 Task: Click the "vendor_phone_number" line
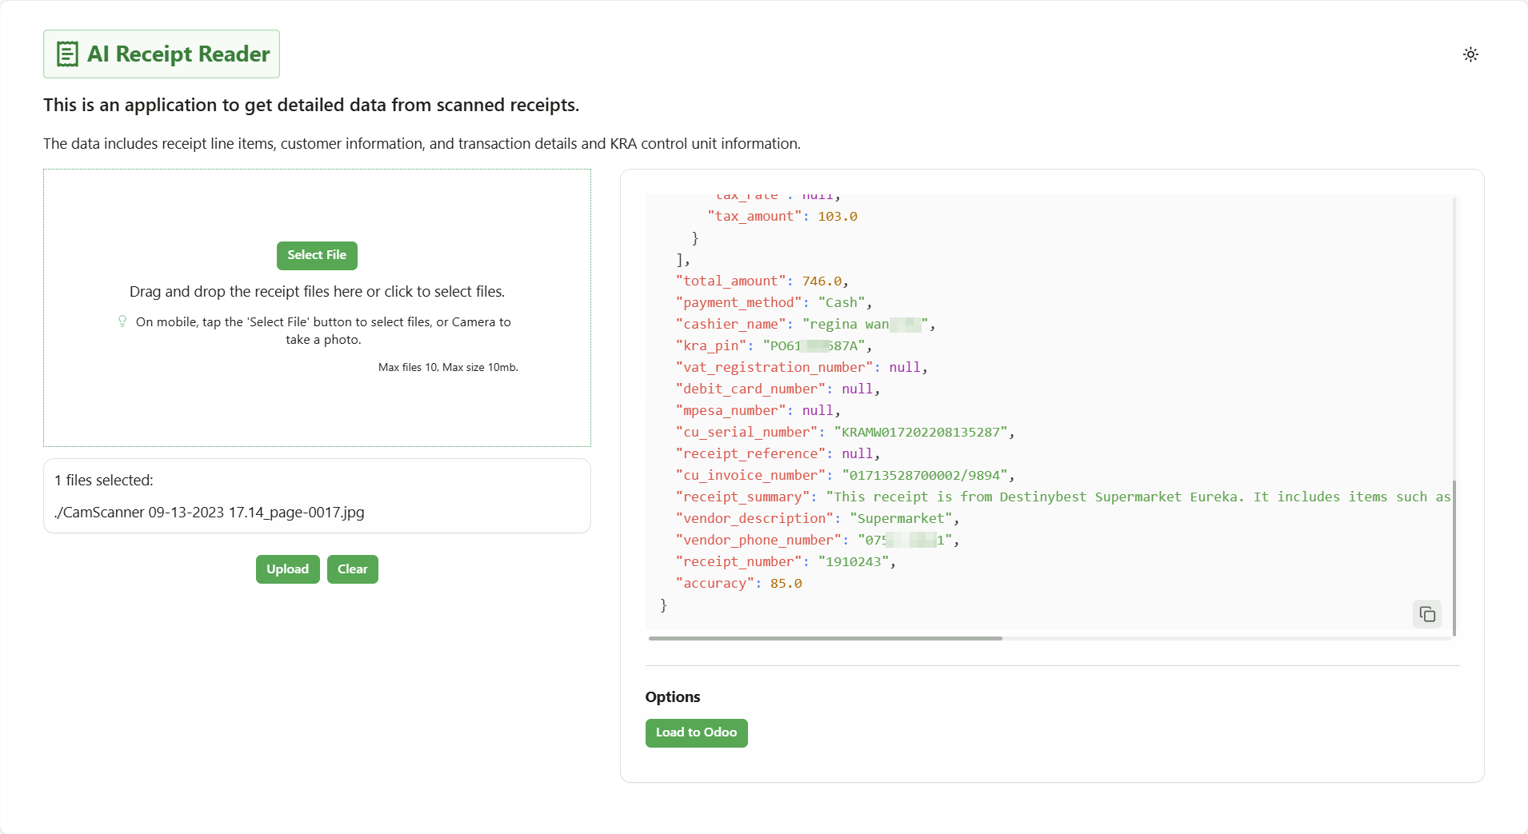(x=817, y=541)
